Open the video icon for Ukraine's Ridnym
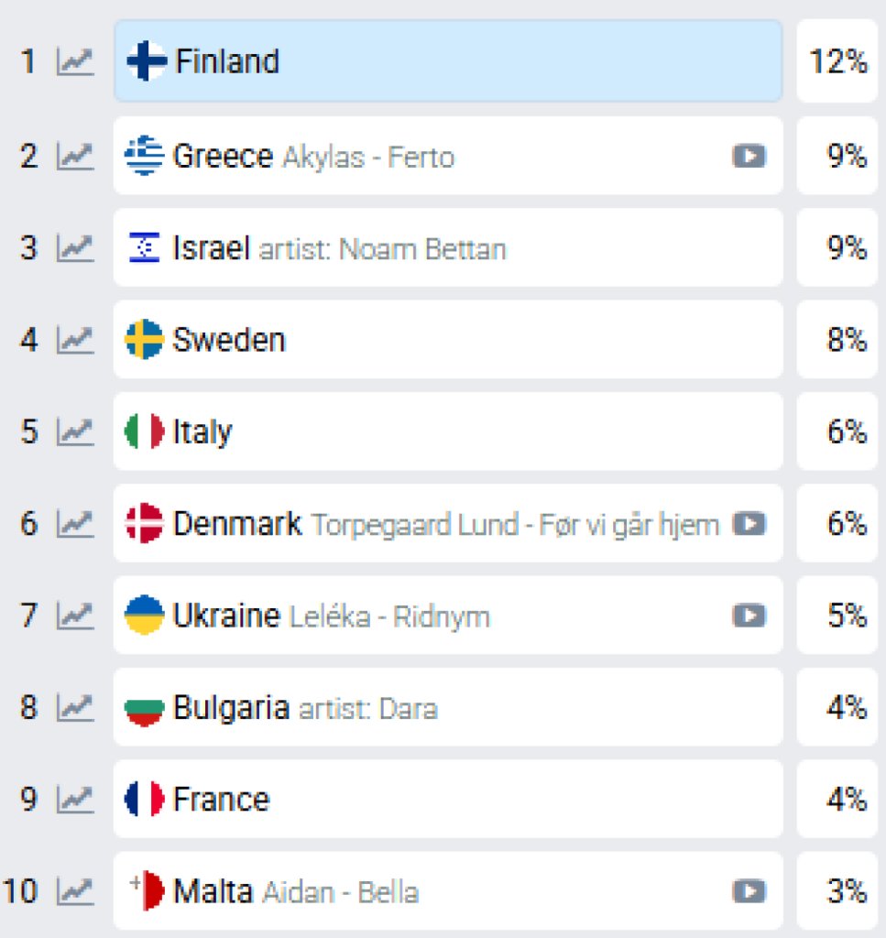886x938 pixels. pyautogui.click(x=749, y=616)
